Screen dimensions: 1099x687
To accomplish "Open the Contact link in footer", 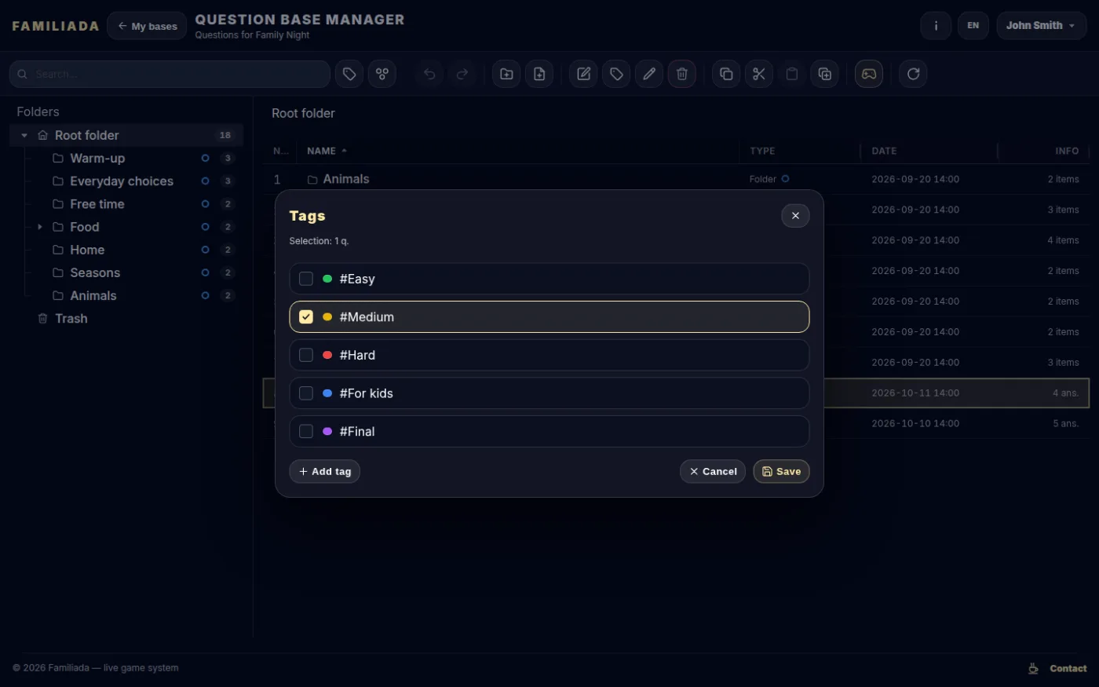I will (1068, 668).
